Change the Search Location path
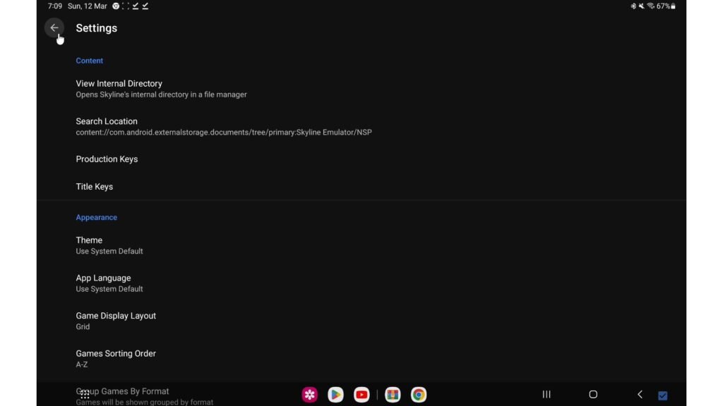 (223, 126)
